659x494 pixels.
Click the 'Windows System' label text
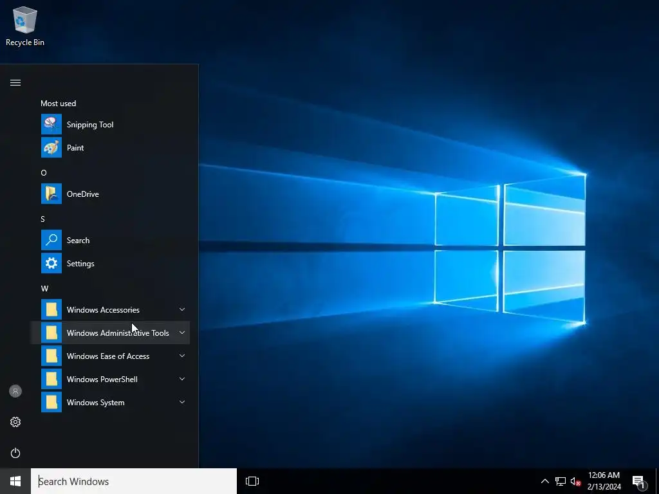point(95,403)
